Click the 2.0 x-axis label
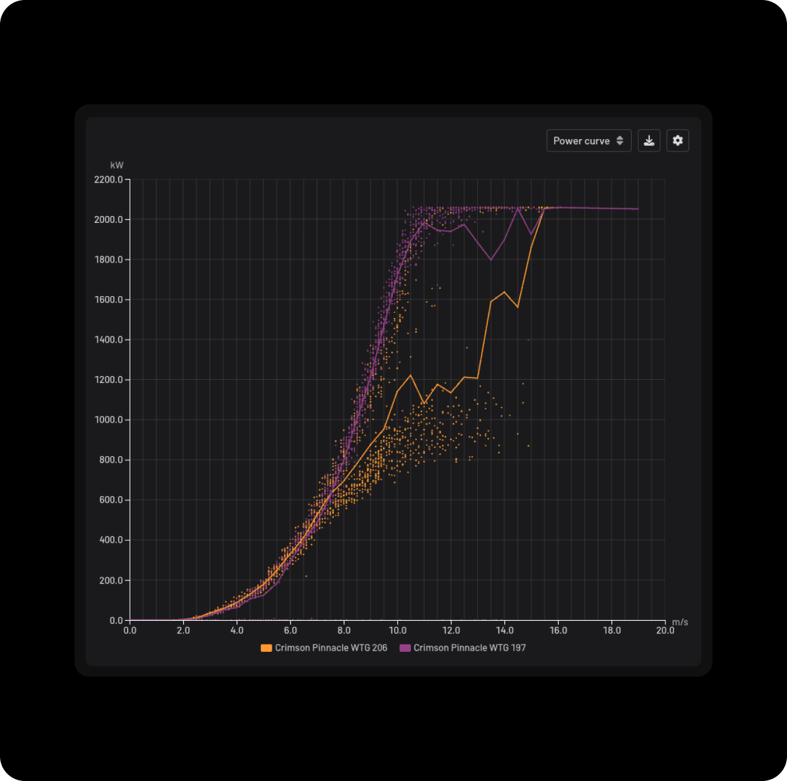This screenshot has height=781, width=787. click(x=183, y=630)
